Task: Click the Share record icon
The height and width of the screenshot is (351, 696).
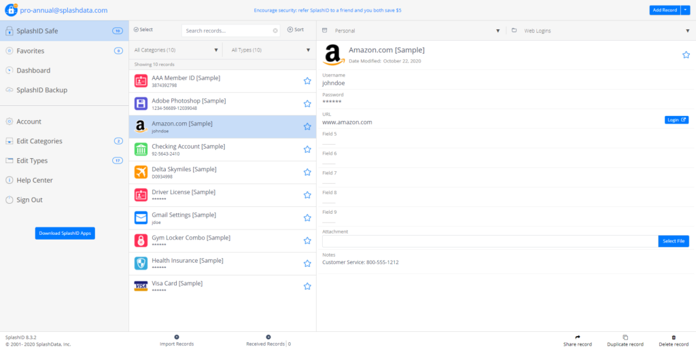Action: click(x=578, y=337)
